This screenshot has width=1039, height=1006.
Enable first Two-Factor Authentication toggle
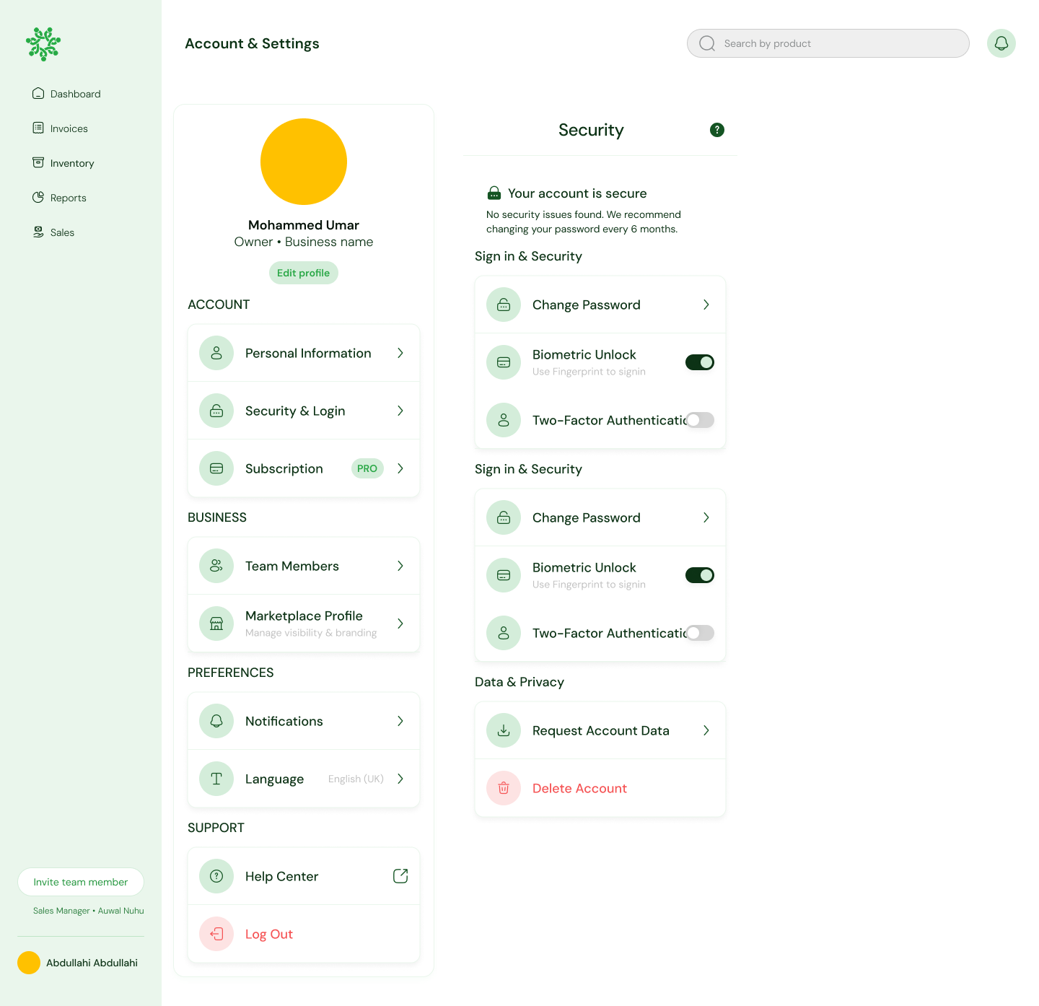pyautogui.click(x=700, y=420)
